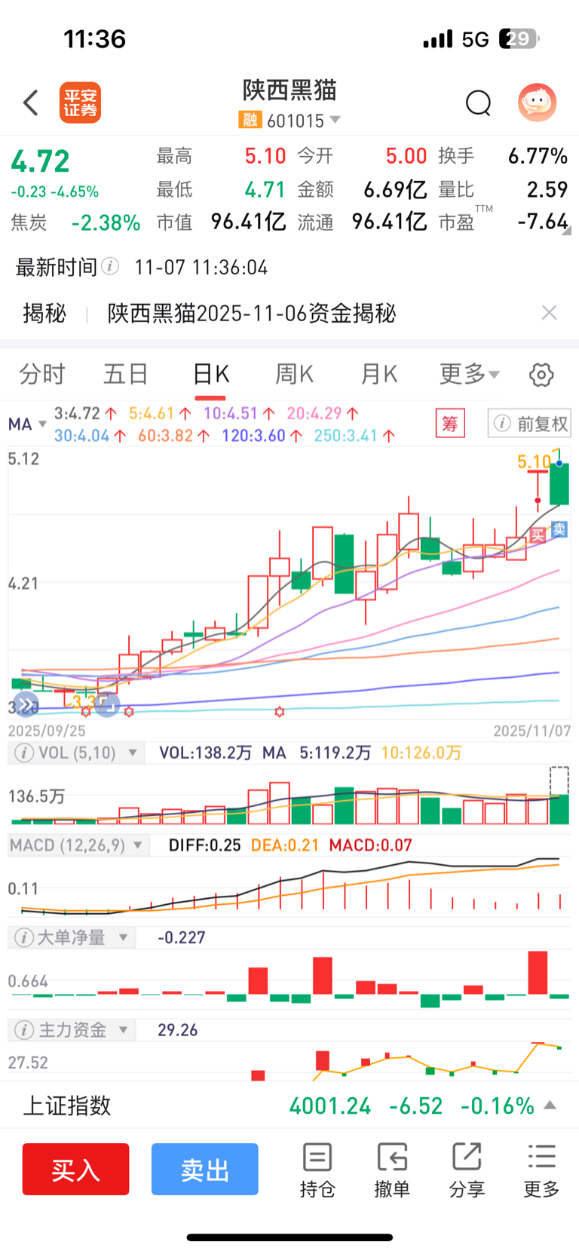Tap the VOL:138.2万 reading
Viewport: 579px width, 1254px height.
click(205, 753)
